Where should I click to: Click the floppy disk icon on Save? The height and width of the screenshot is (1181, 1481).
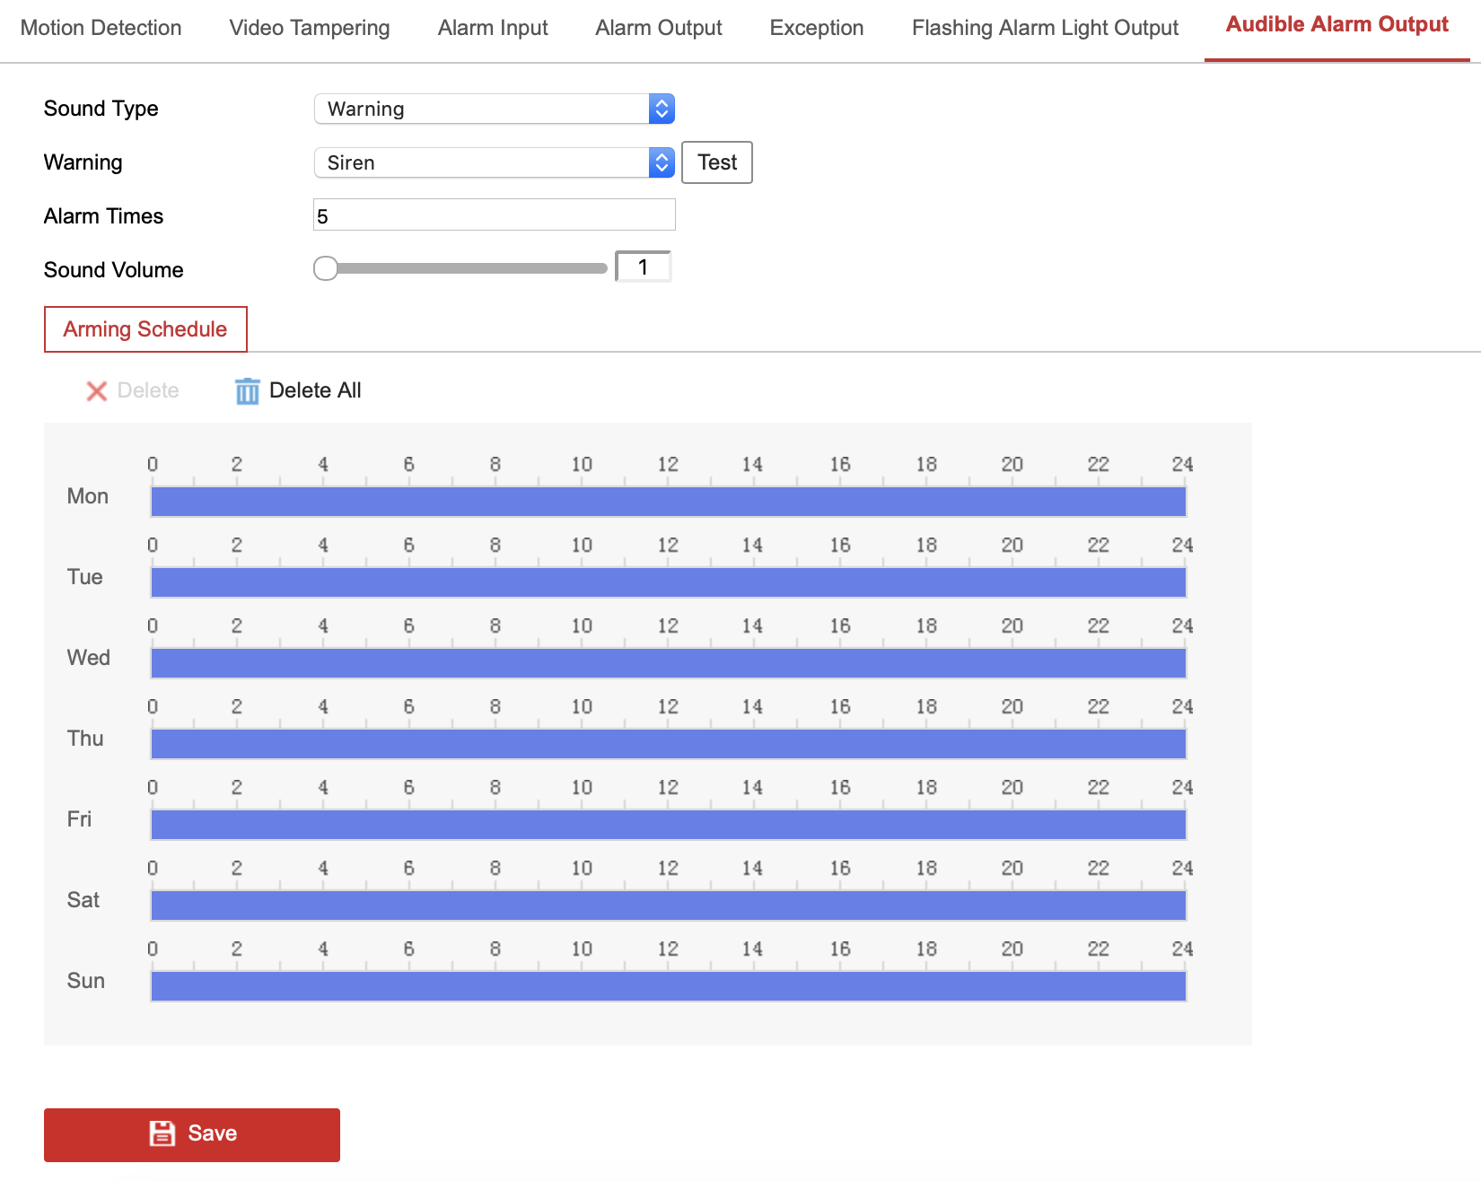click(162, 1133)
